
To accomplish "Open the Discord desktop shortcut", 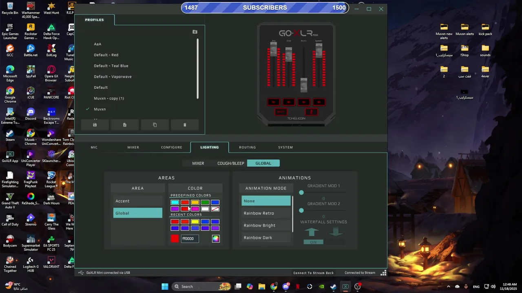I will (x=31, y=114).
